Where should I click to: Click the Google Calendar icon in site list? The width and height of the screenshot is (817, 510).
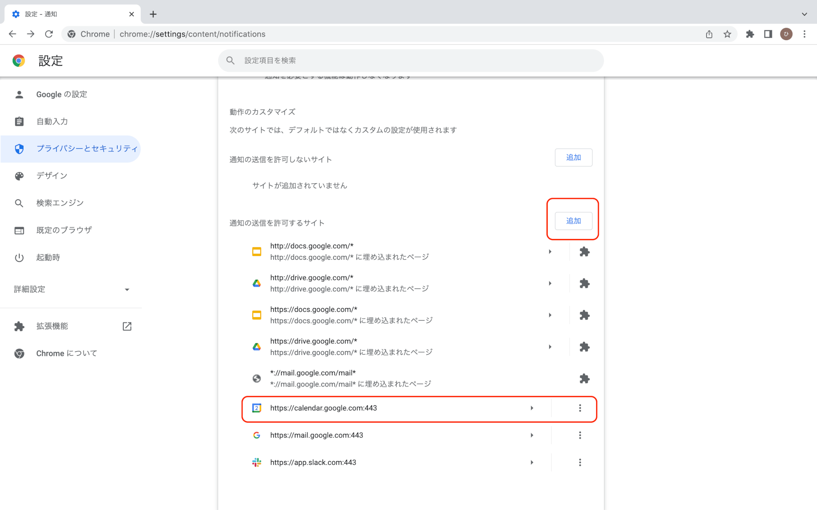[x=257, y=408]
